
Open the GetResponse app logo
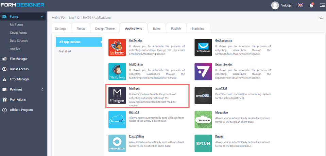click(x=203, y=48)
